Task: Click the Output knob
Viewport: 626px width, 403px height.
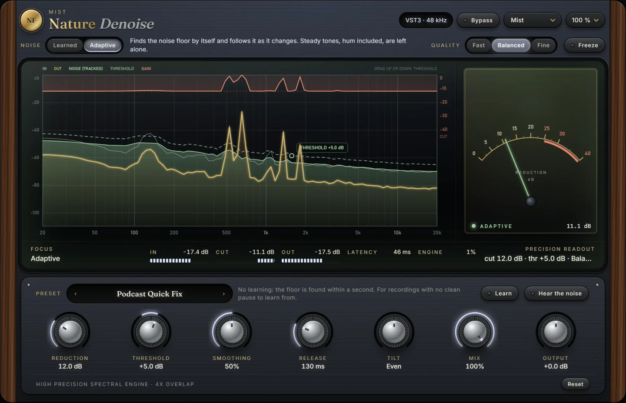Action: click(x=556, y=332)
